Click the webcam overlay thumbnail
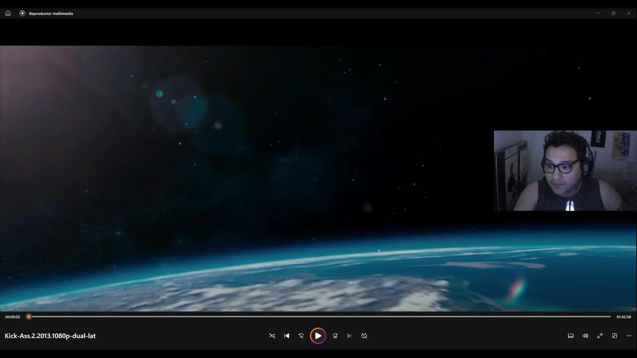The image size is (637, 358). (x=565, y=171)
